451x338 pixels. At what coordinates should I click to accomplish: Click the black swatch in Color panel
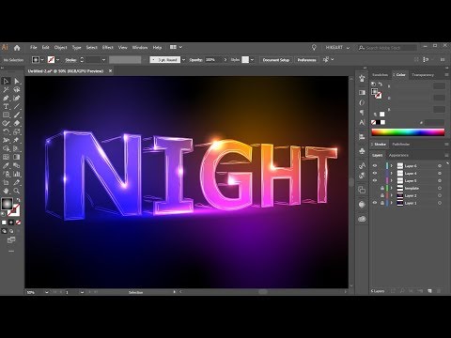point(378,122)
